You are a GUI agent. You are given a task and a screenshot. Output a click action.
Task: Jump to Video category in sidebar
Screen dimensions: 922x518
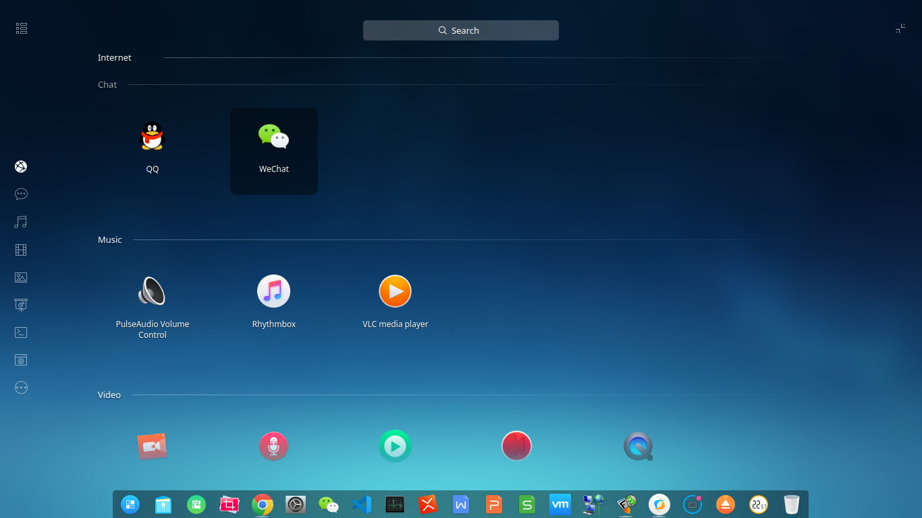click(21, 250)
